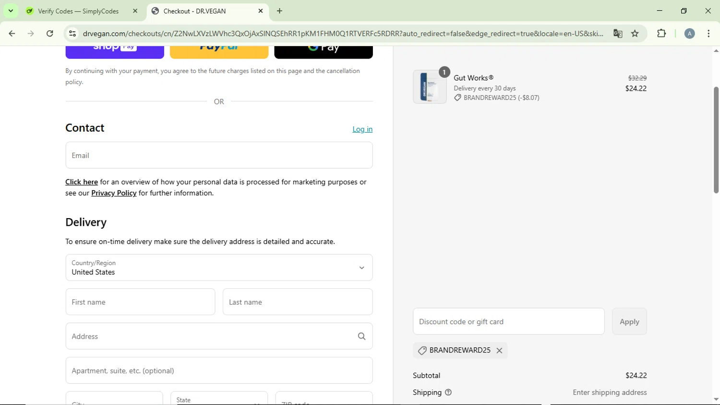
Task: Click the item quantity badge on thumbnail
Action: tap(444, 72)
